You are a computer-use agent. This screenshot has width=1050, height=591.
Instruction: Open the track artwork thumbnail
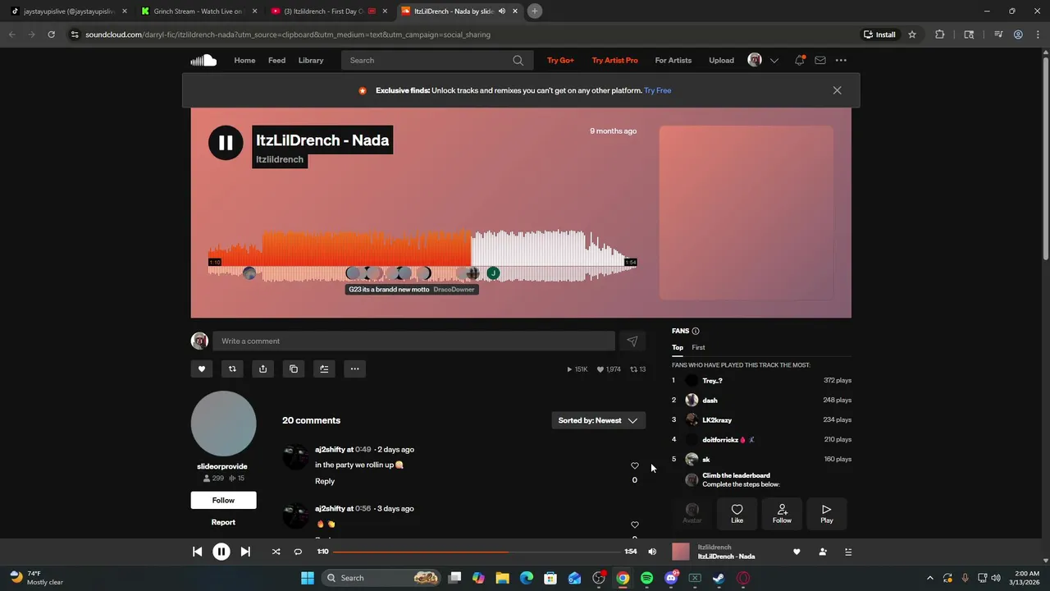(x=746, y=213)
